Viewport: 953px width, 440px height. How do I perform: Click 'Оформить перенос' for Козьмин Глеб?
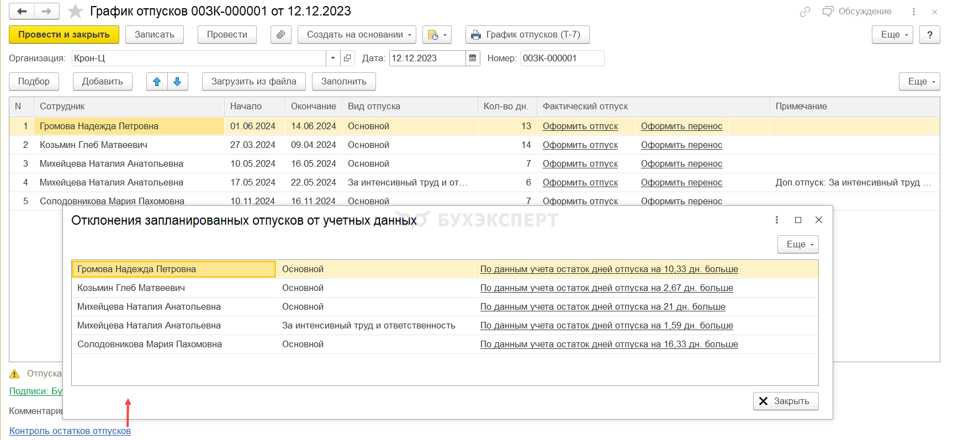point(681,145)
